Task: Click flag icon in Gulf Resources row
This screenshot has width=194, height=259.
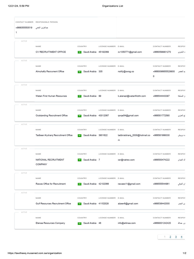Action: pos(80,204)
